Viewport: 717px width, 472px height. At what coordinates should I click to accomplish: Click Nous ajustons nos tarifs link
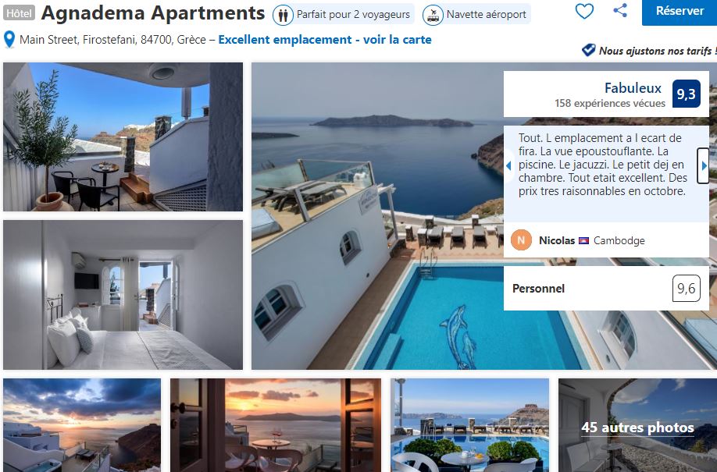pyautogui.click(x=657, y=50)
